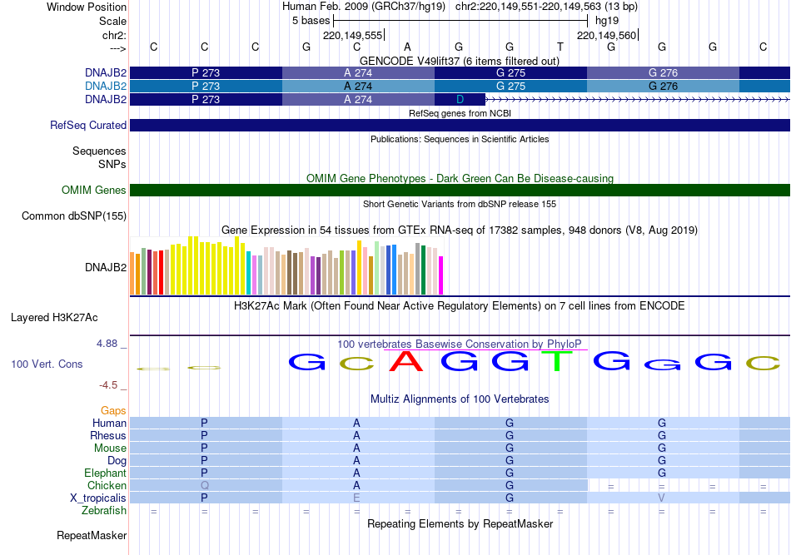This screenshot has width=791, height=555.
Task: Select the Rhesus species label
Action: pyautogui.click(x=108, y=435)
